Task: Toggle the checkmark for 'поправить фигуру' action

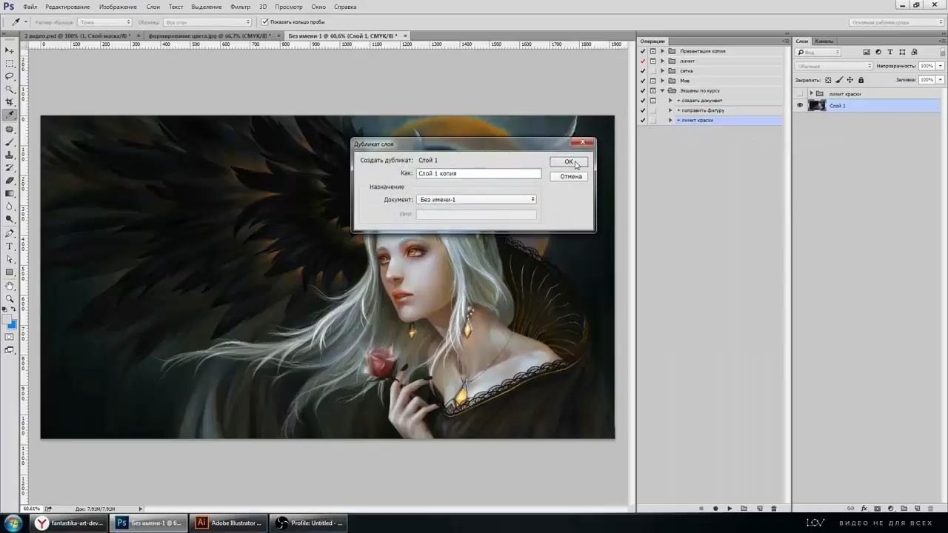Action: 643,110
